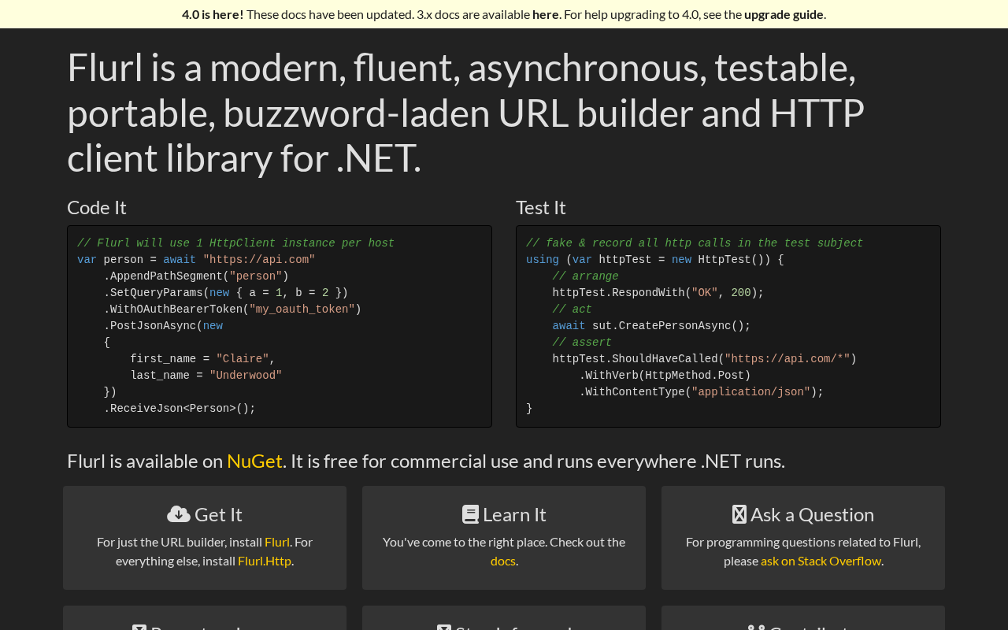Click the cloud download icon beside Get It
Viewport: 1008px width, 630px height.
pyautogui.click(x=179, y=515)
